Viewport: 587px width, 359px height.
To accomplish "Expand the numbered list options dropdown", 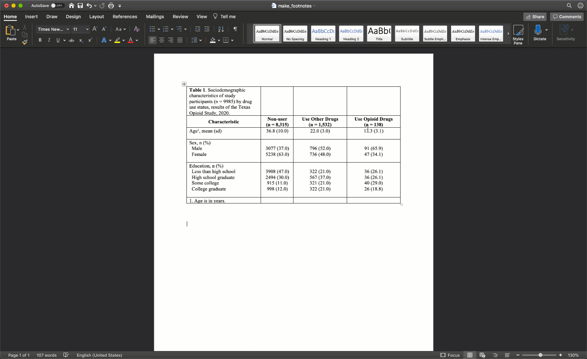I will [x=172, y=29].
